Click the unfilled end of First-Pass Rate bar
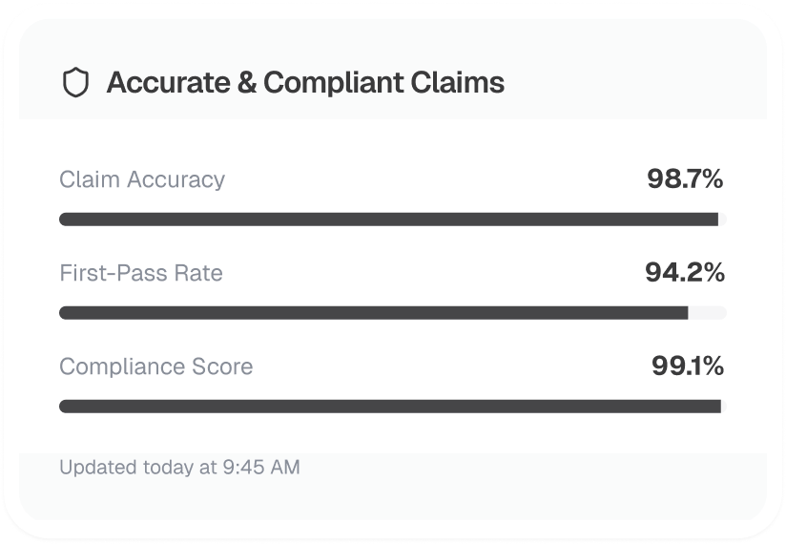786x544 pixels. 707,313
